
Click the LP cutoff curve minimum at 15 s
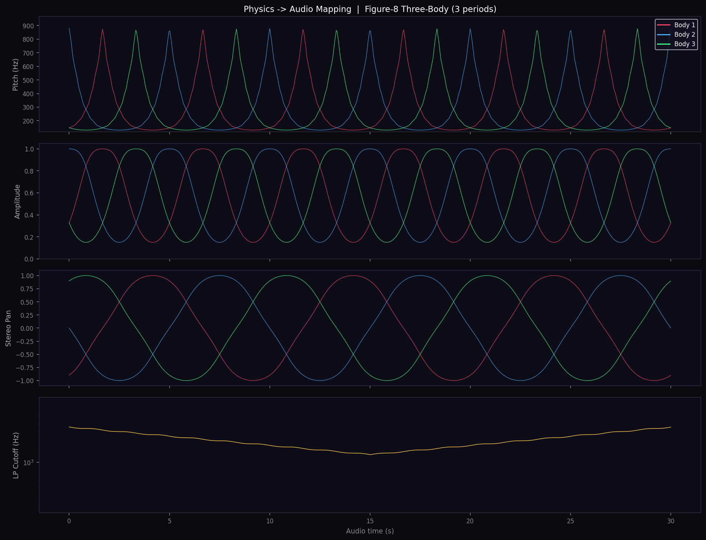pyautogui.click(x=370, y=454)
